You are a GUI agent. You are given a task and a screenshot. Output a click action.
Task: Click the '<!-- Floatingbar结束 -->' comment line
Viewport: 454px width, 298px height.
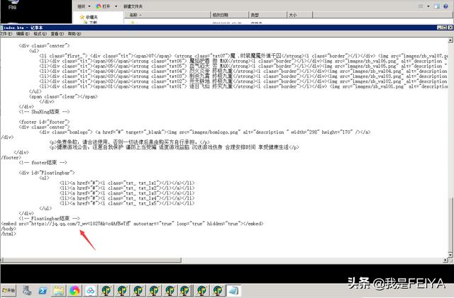[x=49, y=218]
